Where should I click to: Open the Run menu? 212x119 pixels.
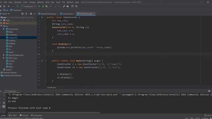click(53, 2)
